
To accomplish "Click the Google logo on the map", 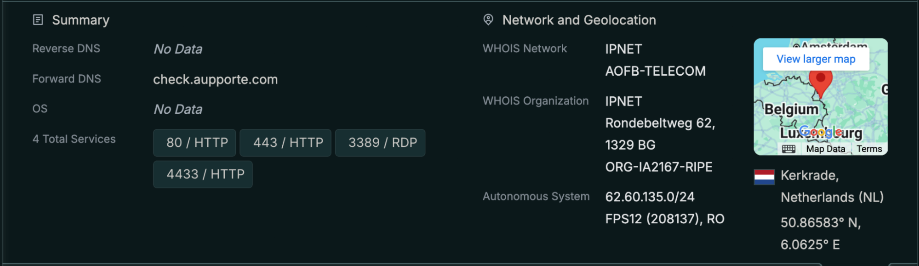I will click(x=821, y=132).
